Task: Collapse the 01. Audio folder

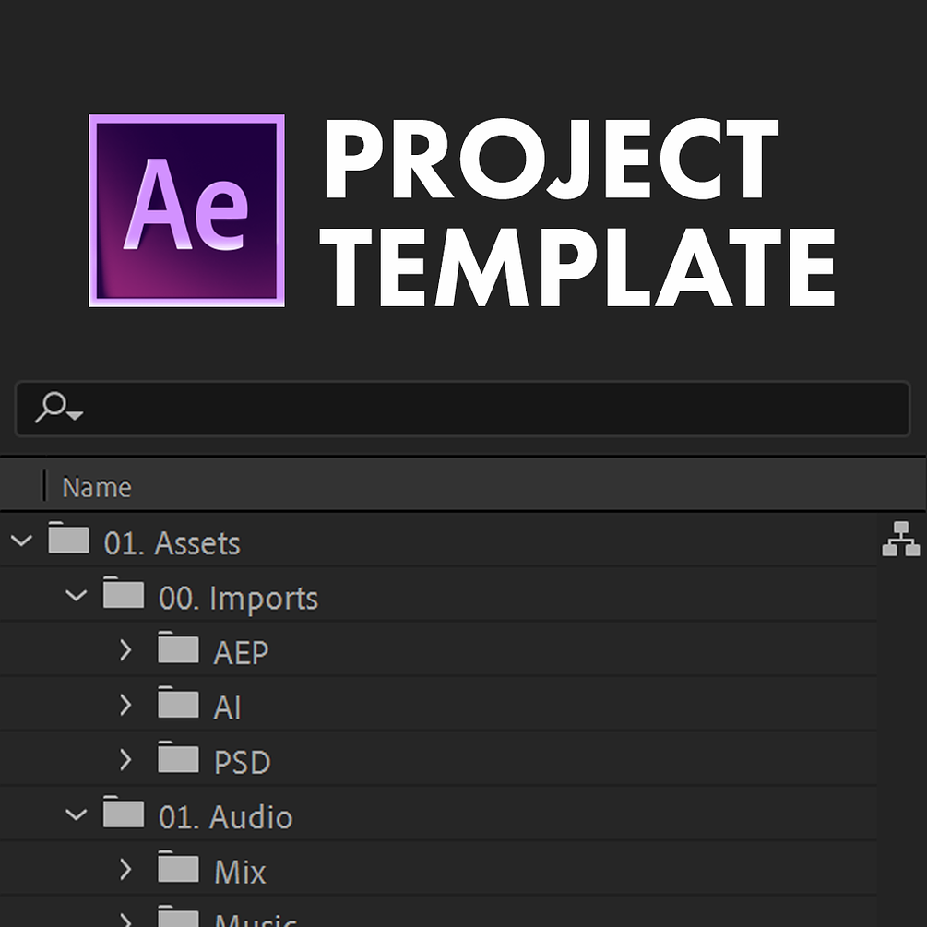Action: point(77,815)
